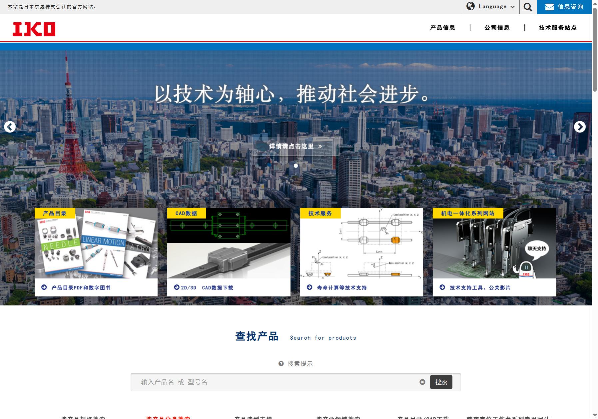Open the 搜索提示 search tips text
The height and width of the screenshot is (419, 598).
coord(300,364)
